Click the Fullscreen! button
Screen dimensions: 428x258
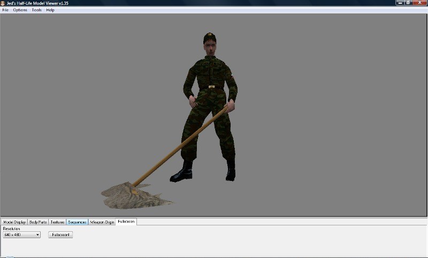60,234
